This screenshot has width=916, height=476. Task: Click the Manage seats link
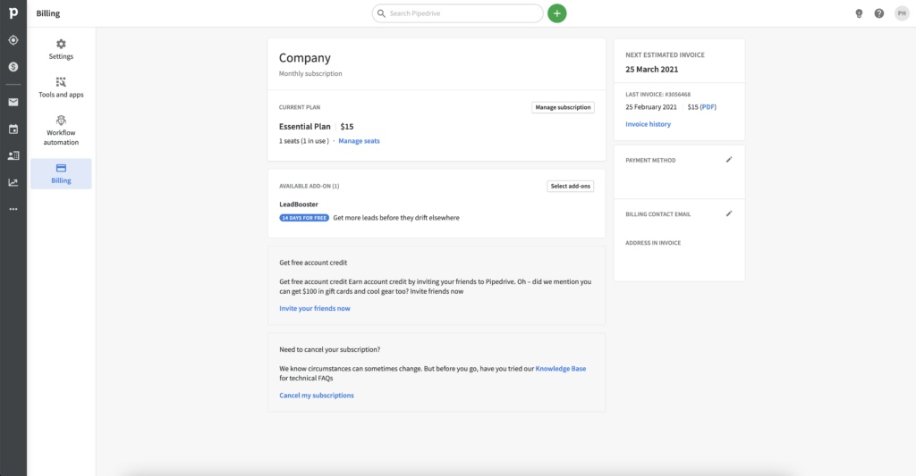tap(360, 141)
